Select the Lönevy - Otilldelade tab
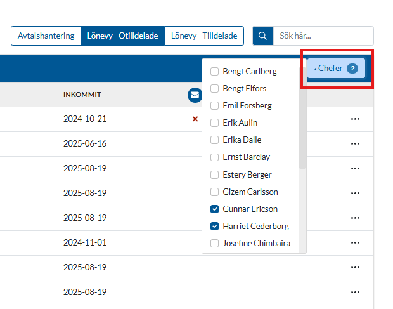393x309 pixels. click(122, 36)
